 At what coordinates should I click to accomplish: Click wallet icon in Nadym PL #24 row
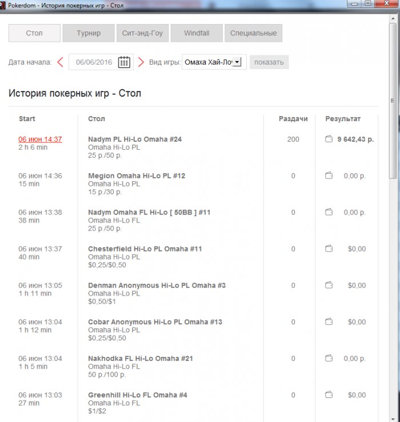click(329, 139)
